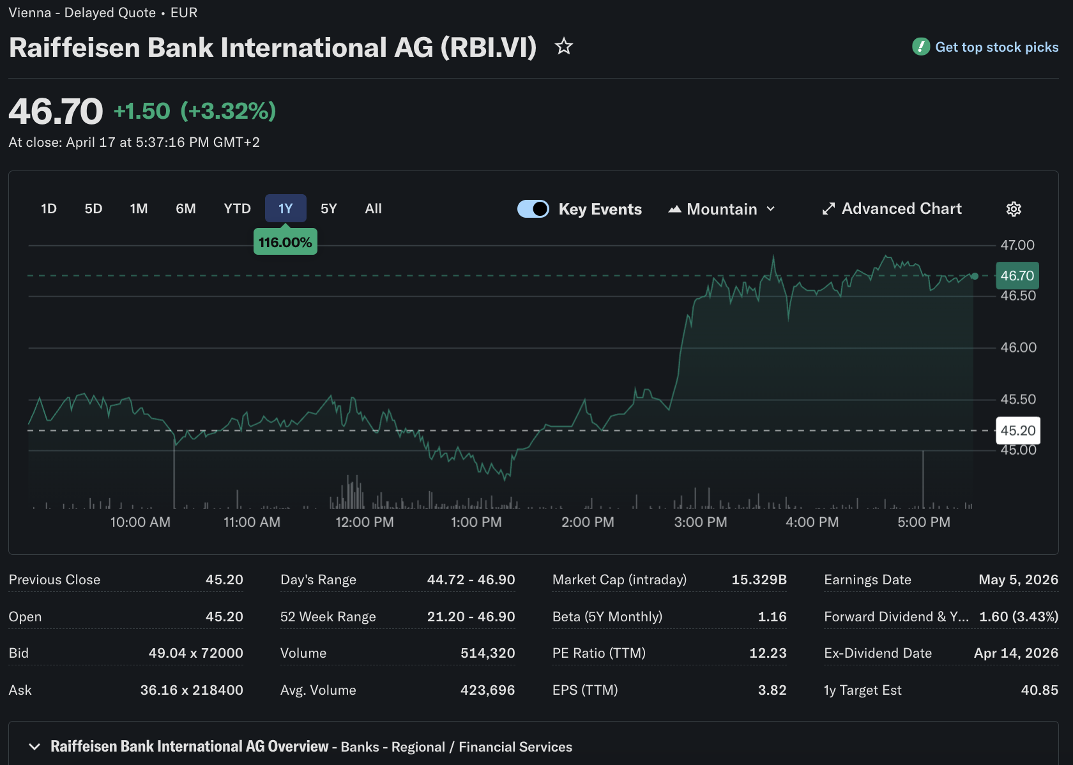
Task: Click the 47.00 price axis label
Action: point(1017,245)
